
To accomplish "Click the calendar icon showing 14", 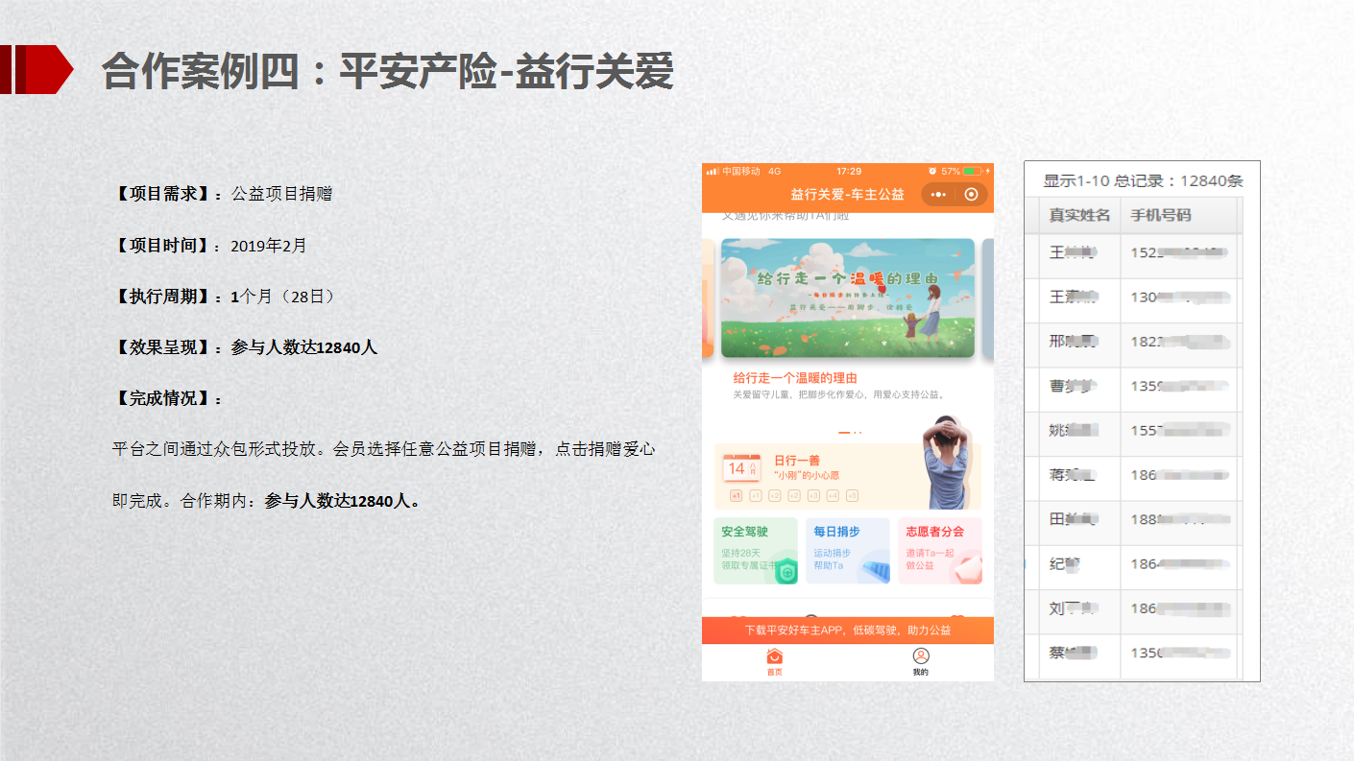I will (741, 468).
